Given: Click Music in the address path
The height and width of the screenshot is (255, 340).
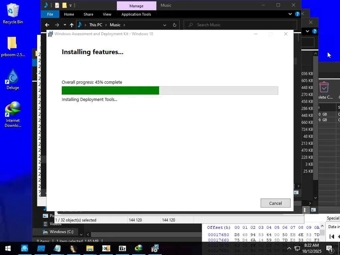Looking at the screenshot, I should [x=115, y=25].
